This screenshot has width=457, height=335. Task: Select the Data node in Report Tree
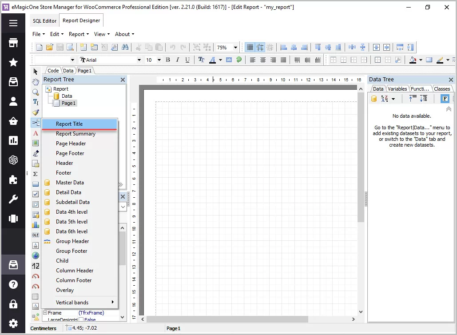[67, 96]
